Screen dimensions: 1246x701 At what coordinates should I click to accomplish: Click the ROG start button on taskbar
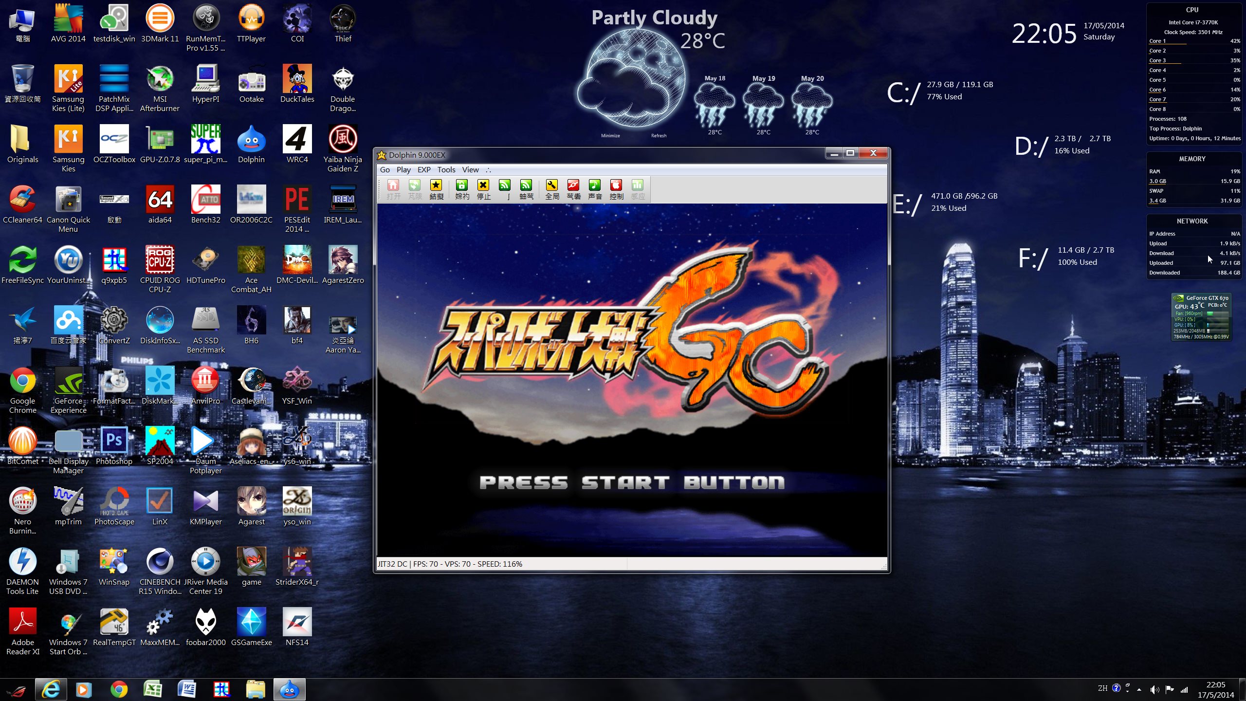pyautogui.click(x=18, y=690)
